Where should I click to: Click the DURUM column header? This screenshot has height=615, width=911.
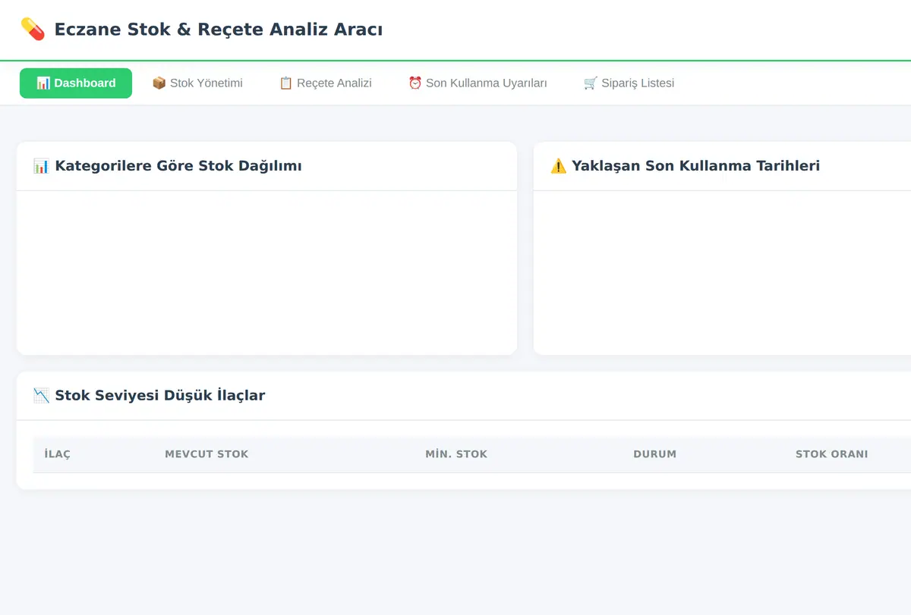click(654, 454)
